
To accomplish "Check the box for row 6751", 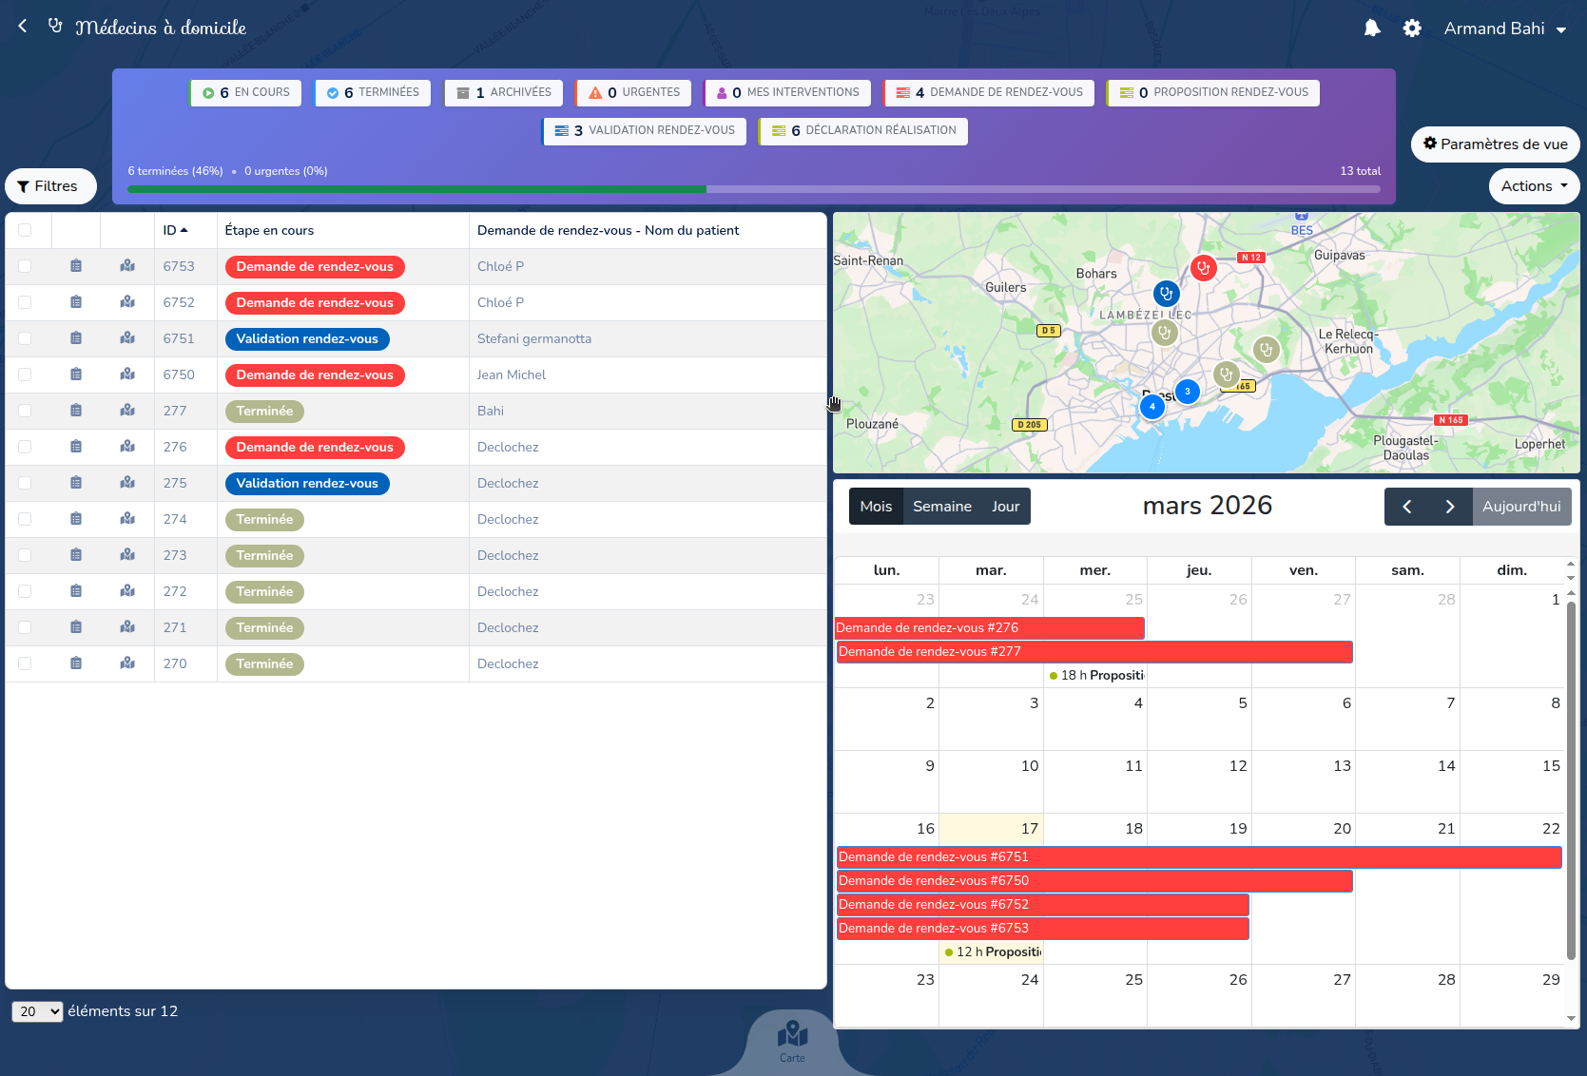I will click(25, 338).
